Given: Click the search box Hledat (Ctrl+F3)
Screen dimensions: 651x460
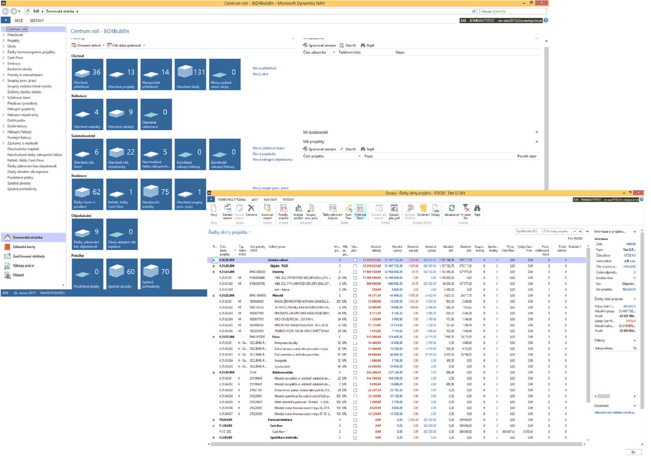Looking at the screenshot, I should (x=514, y=11).
